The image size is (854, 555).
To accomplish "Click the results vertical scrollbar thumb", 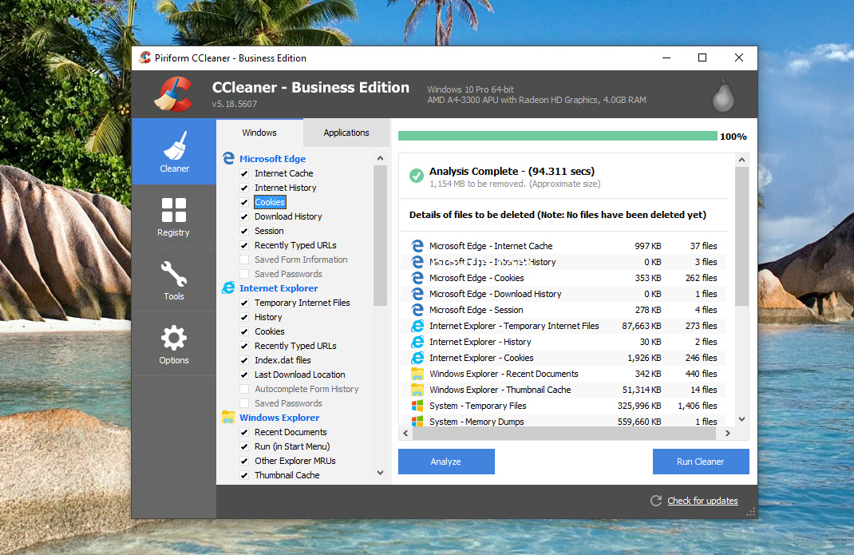I will [741, 236].
